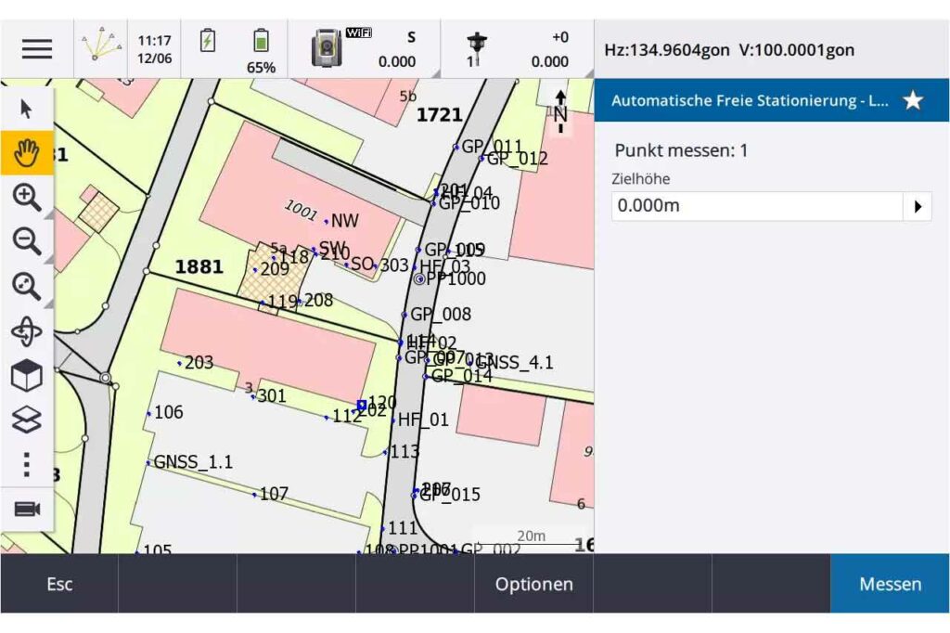Screen dimensions: 950x633
Task: Select parcel number 1721 on the map
Action: click(x=439, y=114)
